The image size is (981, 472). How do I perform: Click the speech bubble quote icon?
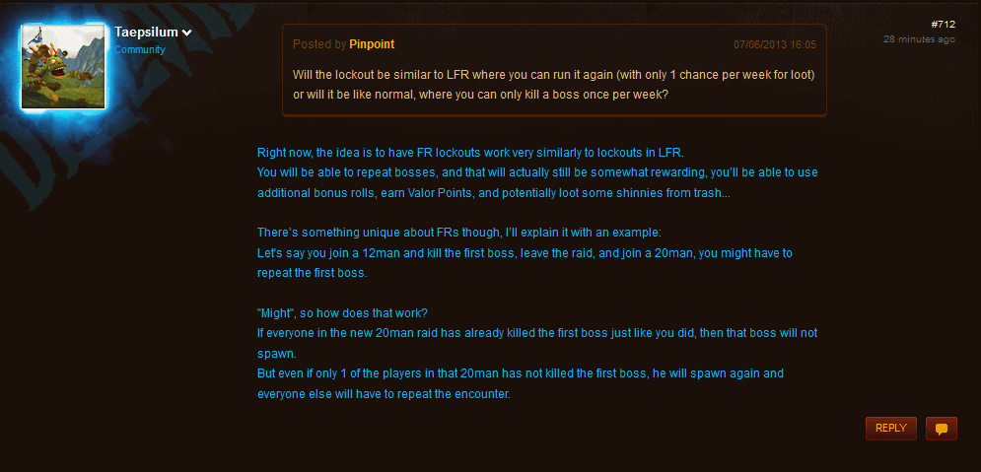[x=942, y=429]
